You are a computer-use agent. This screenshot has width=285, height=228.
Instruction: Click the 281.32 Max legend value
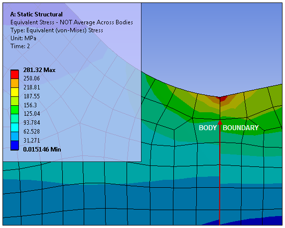pyautogui.click(x=39, y=70)
